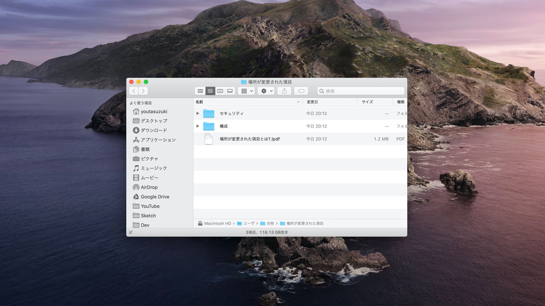Toggle path bar tag icon
545x306 pixels.
[x=131, y=232]
